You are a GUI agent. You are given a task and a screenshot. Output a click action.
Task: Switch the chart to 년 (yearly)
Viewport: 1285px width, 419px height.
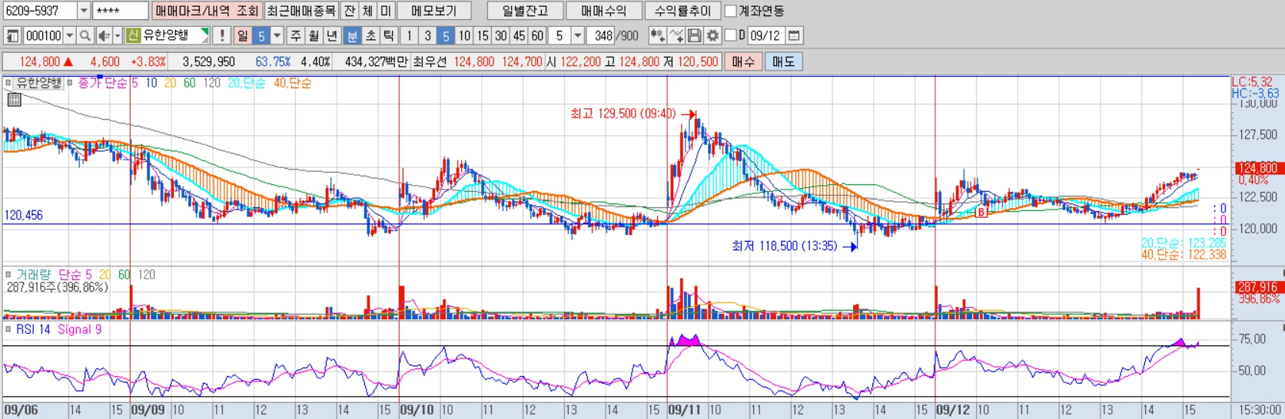click(332, 35)
